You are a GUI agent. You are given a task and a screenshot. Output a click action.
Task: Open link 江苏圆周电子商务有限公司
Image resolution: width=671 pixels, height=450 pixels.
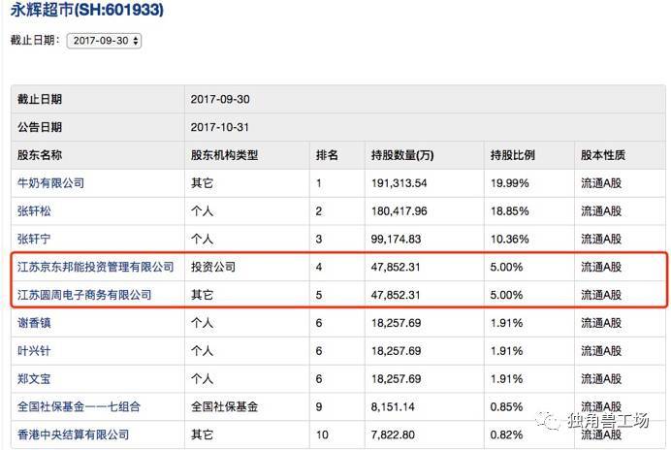tap(84, 295)
